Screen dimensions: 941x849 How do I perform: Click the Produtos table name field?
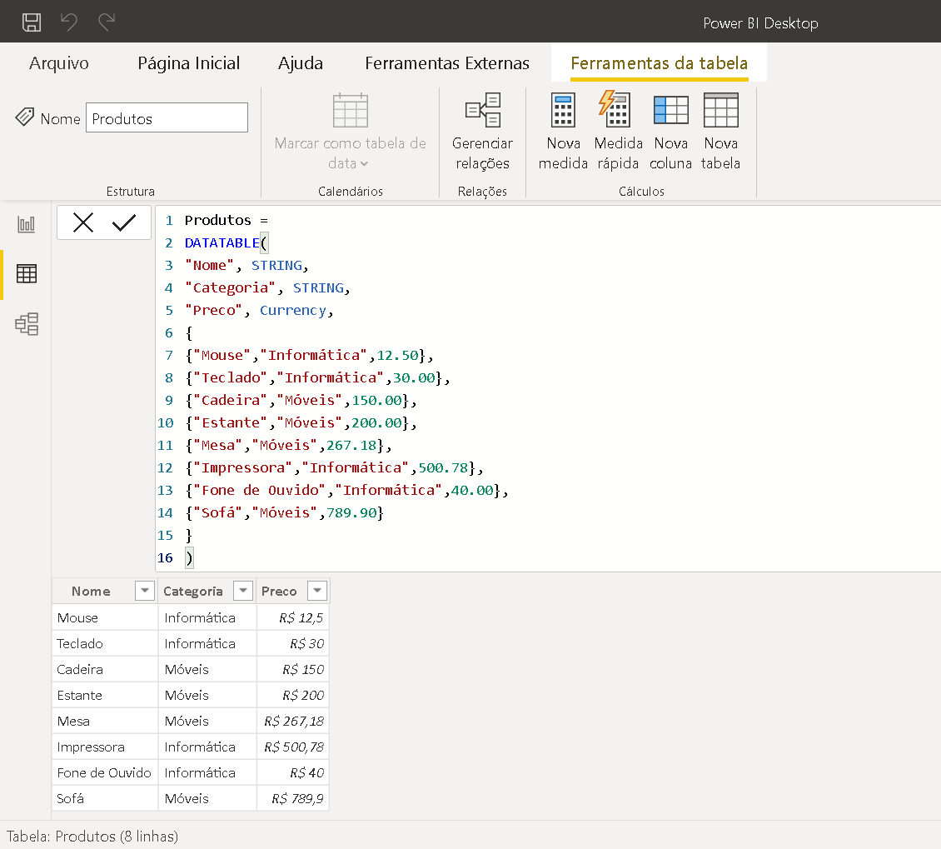tap(166, 117)
